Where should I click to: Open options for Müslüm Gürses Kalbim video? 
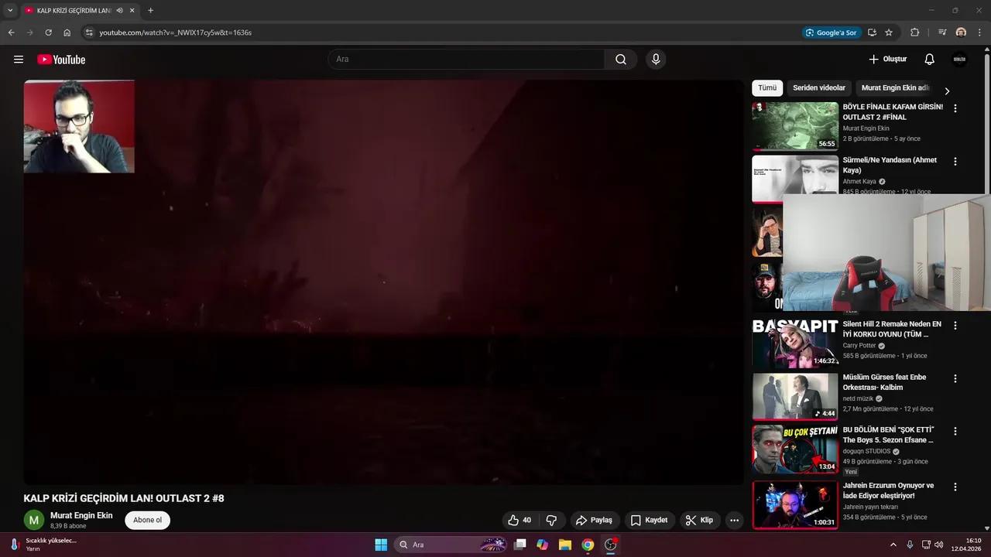pyautogui.click(x=955, y=378)
